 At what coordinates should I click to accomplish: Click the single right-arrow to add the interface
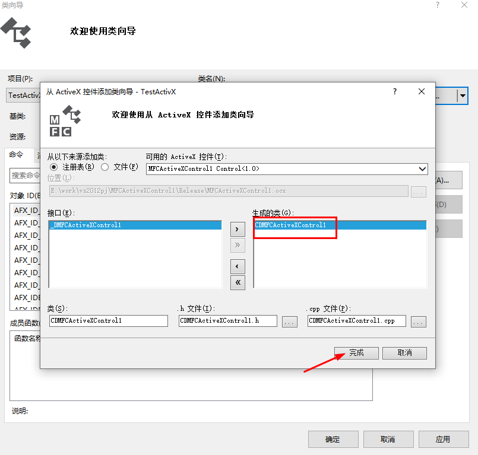pos(238,228)
